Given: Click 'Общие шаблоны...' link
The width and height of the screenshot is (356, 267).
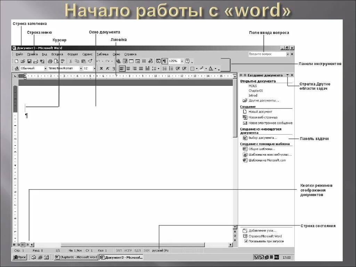Looking at the screenshot, I should click(262, 149).
